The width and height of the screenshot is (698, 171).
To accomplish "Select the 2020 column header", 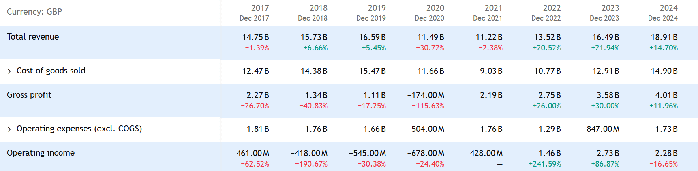I will [x=435, y=8].
